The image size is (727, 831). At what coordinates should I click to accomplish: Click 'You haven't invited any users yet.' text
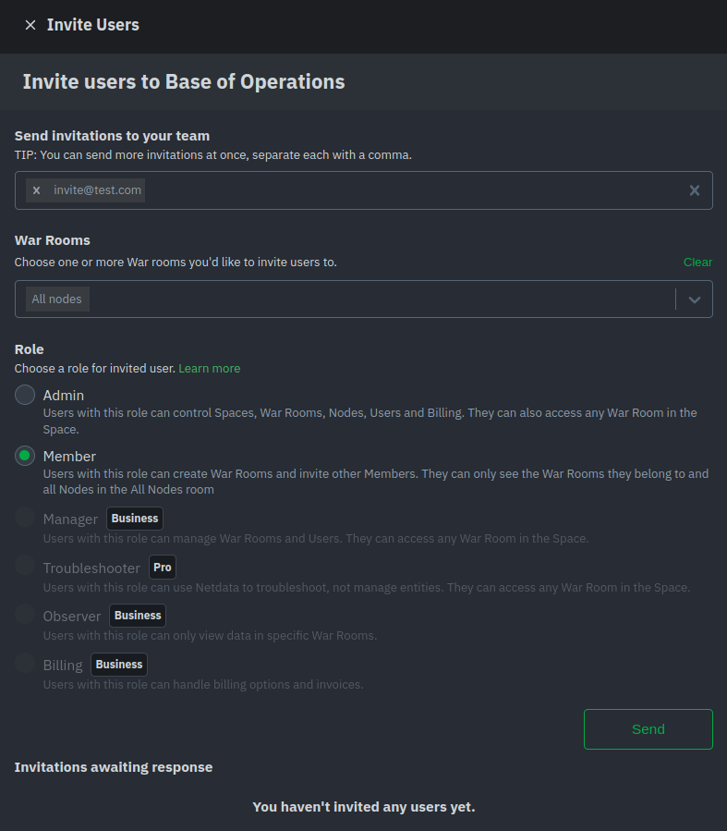364,807
